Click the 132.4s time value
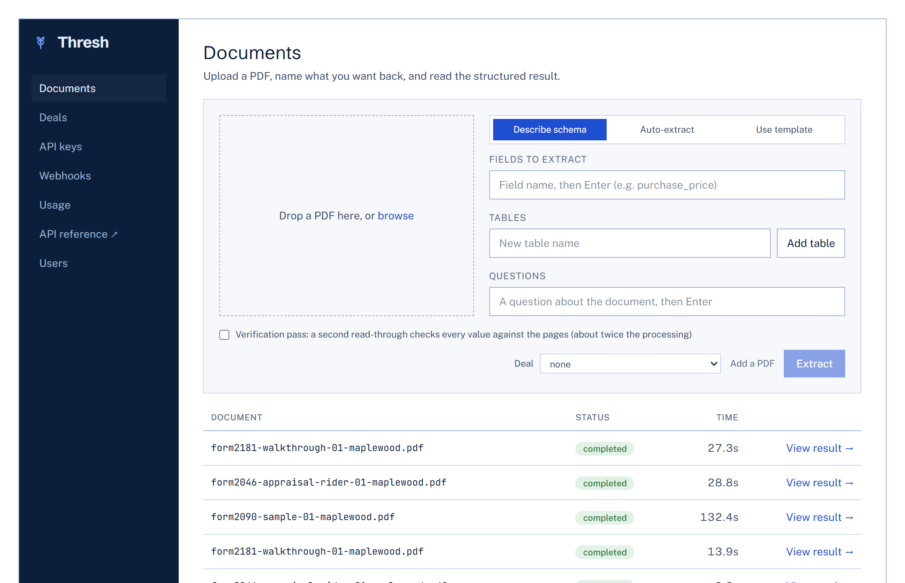The image size is (905, 583). [x=719, y=517]
